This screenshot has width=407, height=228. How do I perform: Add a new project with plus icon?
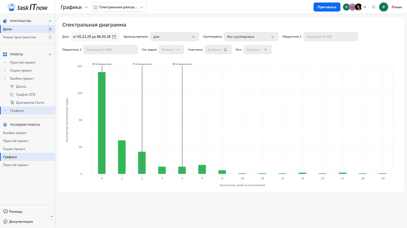pos(50,54)
